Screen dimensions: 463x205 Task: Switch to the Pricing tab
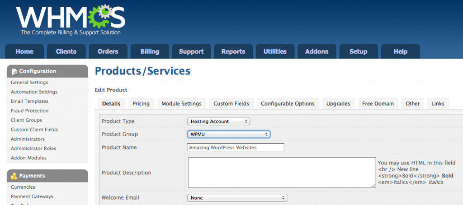(x=141, y=104)
